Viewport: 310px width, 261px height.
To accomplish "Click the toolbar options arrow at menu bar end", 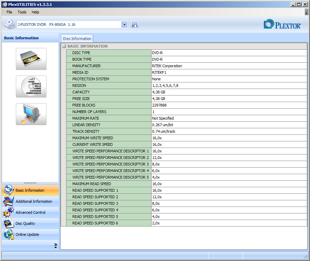I will [x=307, y=12].
